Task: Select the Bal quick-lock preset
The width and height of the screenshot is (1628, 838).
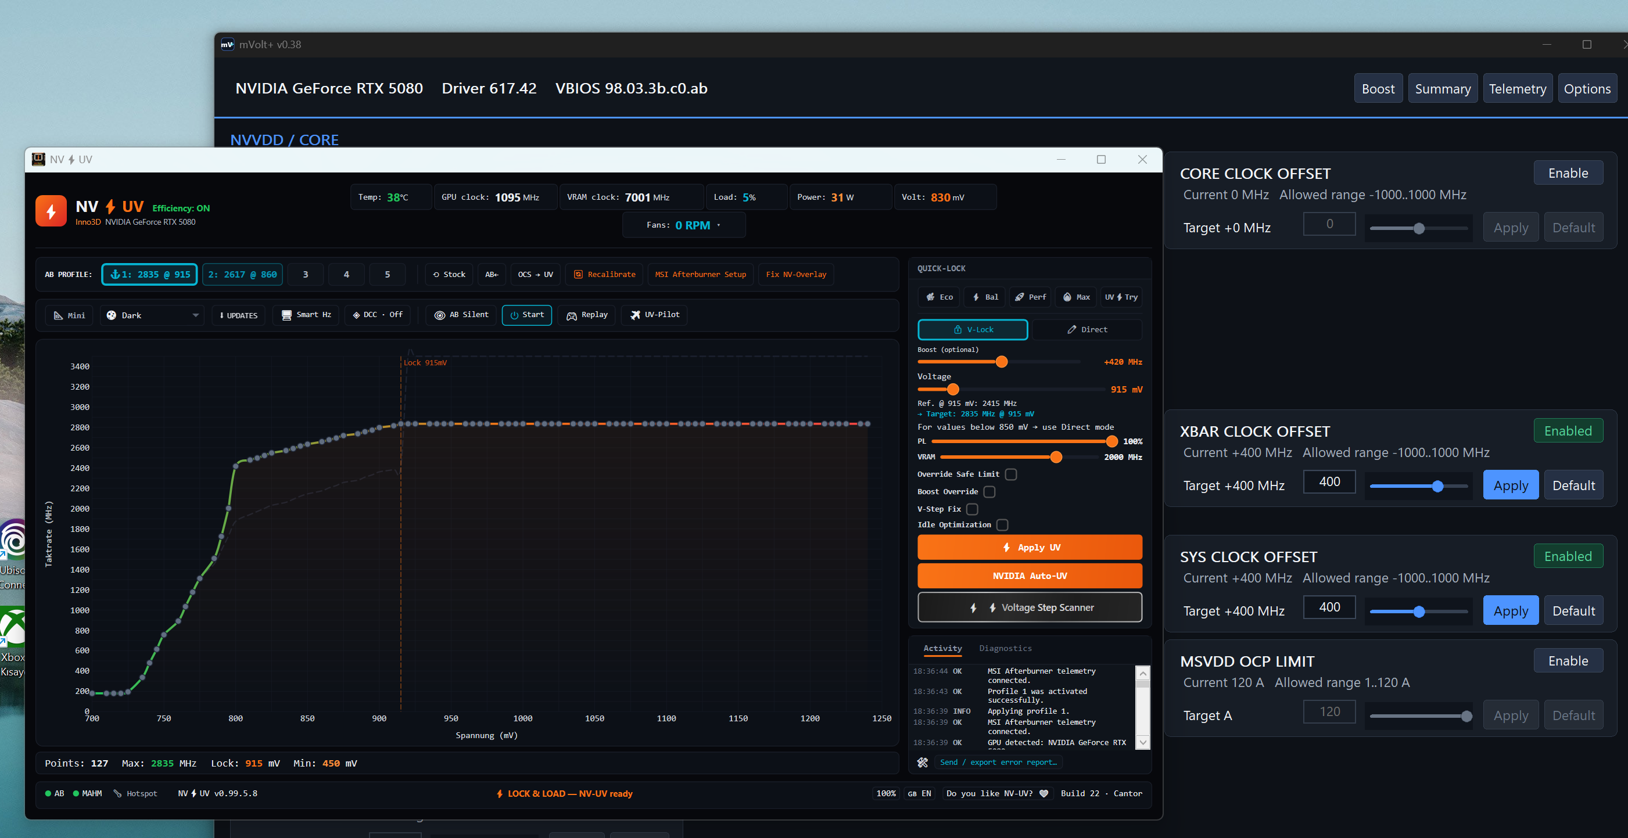Action: (x=985, y=297)
